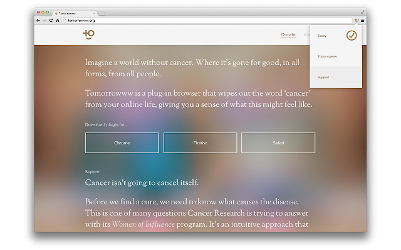Click the tomorrowww.org address bar
This screenshot has width=401, height=250.
[207, 21]
